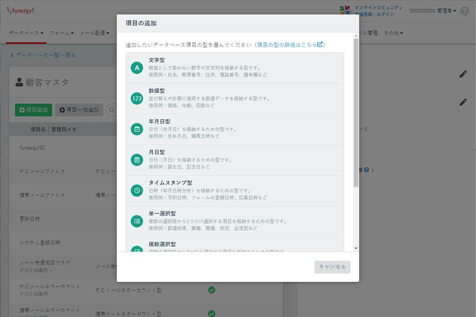Select the 単一選択型 list icon
This screenshot has height=317, width=476.
137,221
